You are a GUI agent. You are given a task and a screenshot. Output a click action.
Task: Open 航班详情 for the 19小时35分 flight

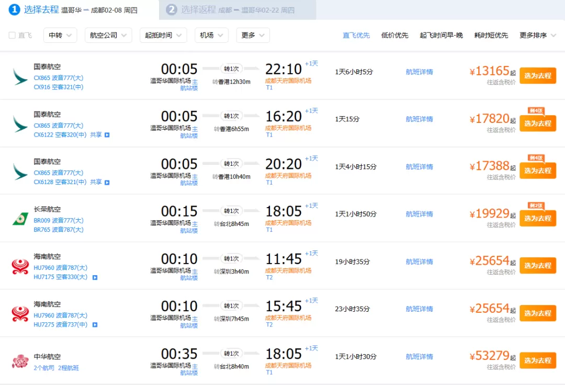point(419,262)
